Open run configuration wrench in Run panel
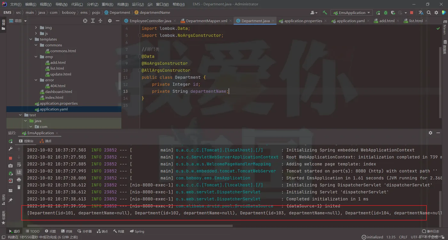448x240 pixels. (11, 149)
